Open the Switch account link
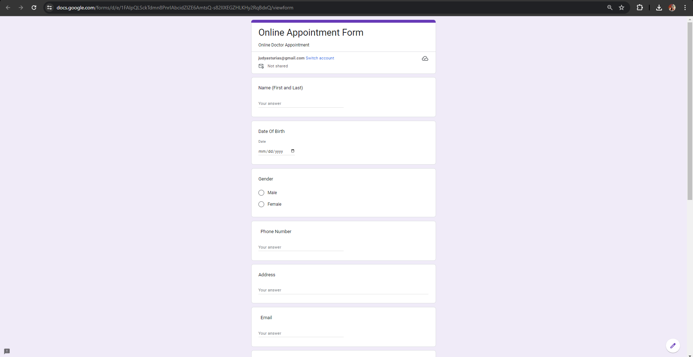 tap(320, 58)
